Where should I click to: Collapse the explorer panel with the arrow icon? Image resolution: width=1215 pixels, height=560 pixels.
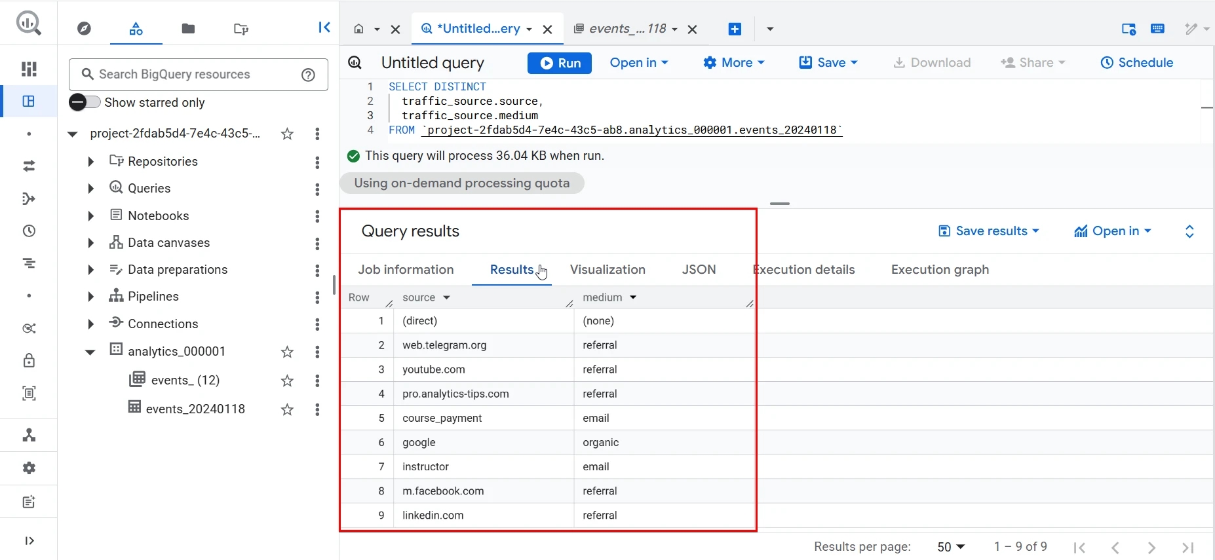coord(324,28)
